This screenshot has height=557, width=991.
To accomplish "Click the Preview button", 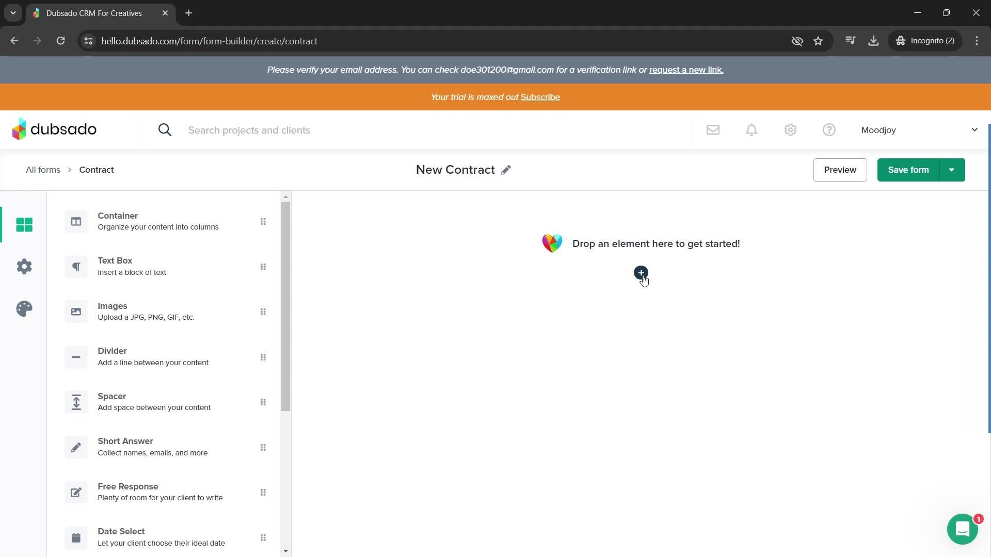I will (x=840, y=170).
